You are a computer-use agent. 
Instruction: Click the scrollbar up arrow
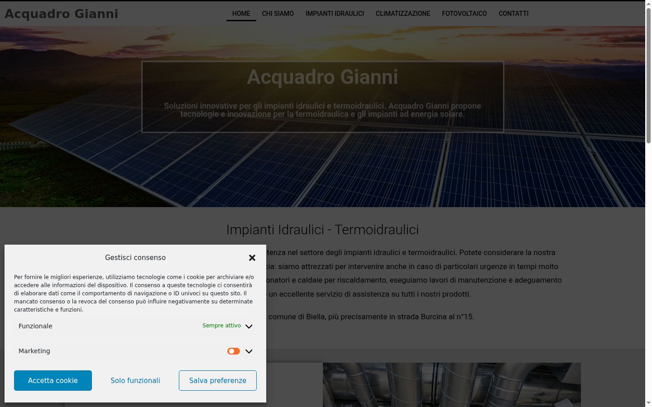648,4
